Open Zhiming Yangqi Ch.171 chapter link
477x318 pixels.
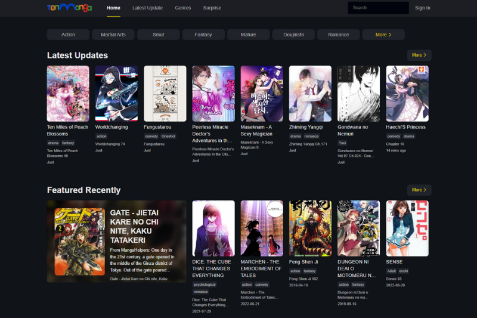[308, 144]
